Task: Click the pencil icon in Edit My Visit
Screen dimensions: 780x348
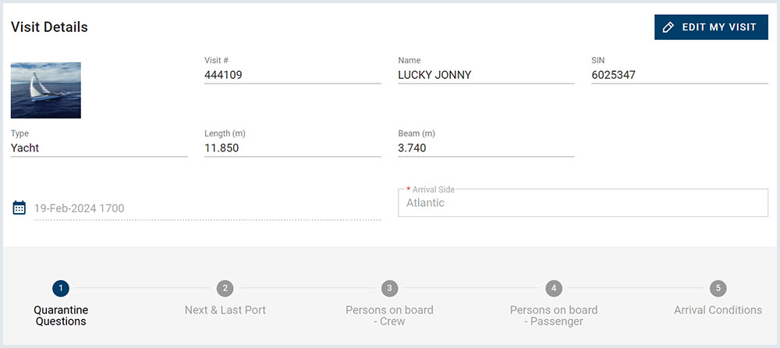Action: point(668,27)
